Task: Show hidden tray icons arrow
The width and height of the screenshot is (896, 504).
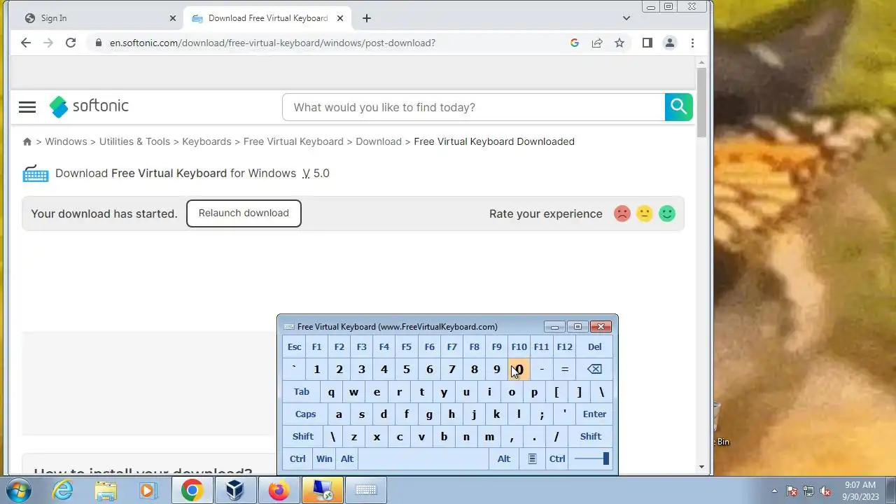Action: pos(774,491)
